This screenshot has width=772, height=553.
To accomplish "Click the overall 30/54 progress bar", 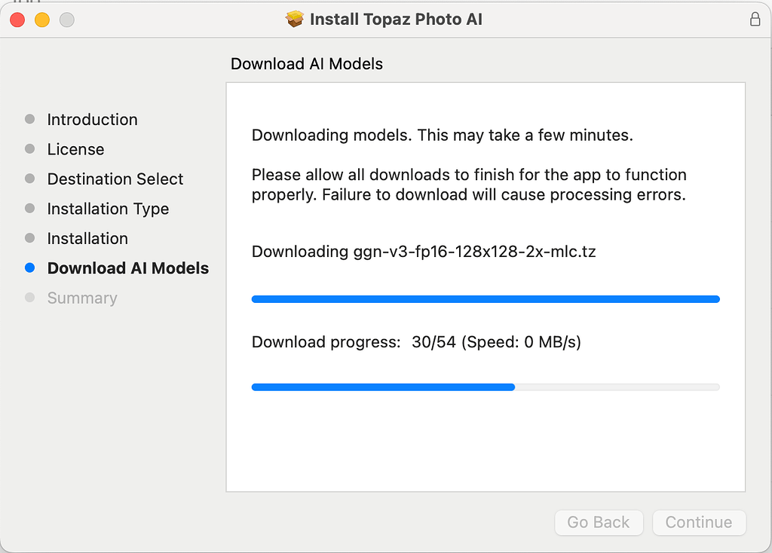I will (x=486, y=386).
